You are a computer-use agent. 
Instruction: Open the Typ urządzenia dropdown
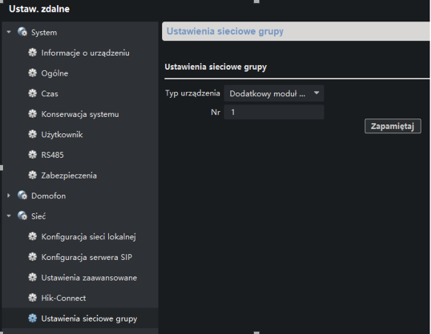click(x=274, y=93)
